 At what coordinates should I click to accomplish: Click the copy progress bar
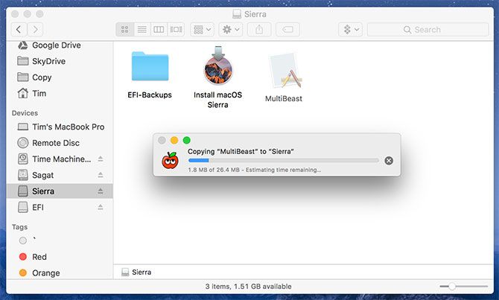(x=284, y=160)
